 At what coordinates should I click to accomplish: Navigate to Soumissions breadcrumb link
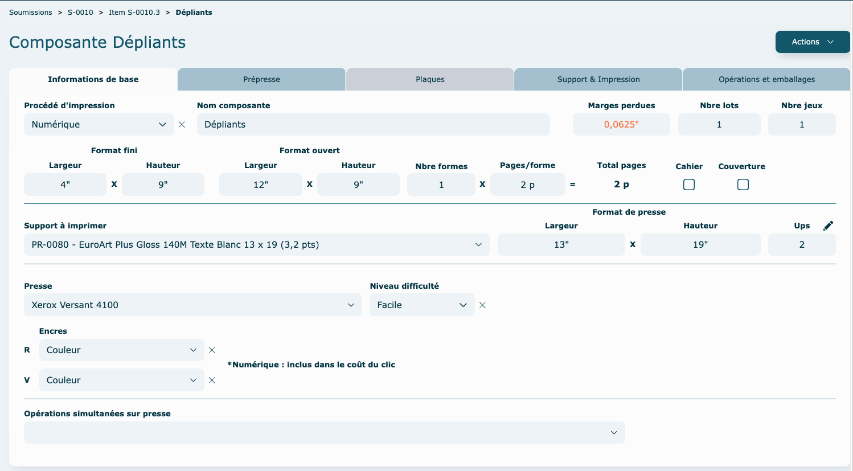(x=31, y=13)
